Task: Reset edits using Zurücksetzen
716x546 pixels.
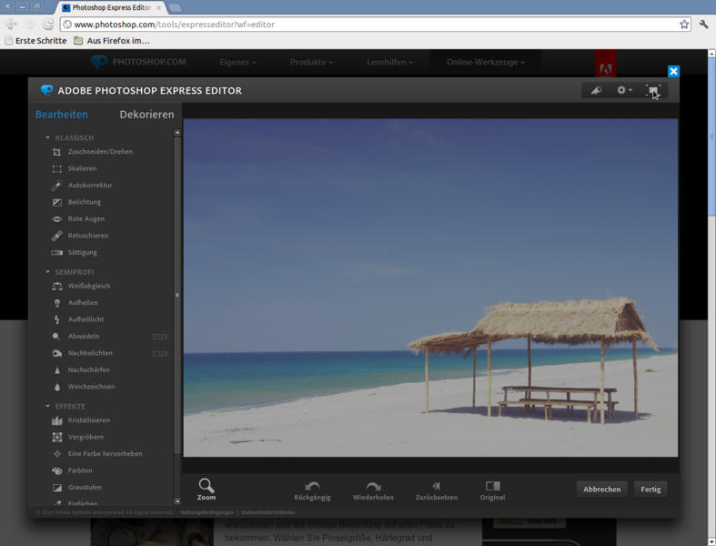Action: point(436,490)
